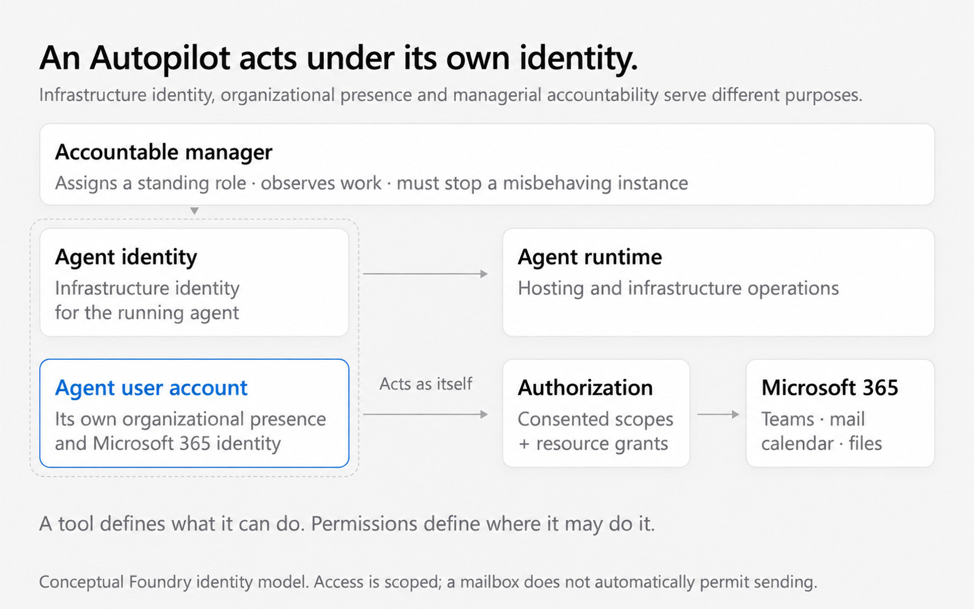The image size is (974, 609).
Task: Click 'Its own organizational presence' description
Action: point(191,431)
